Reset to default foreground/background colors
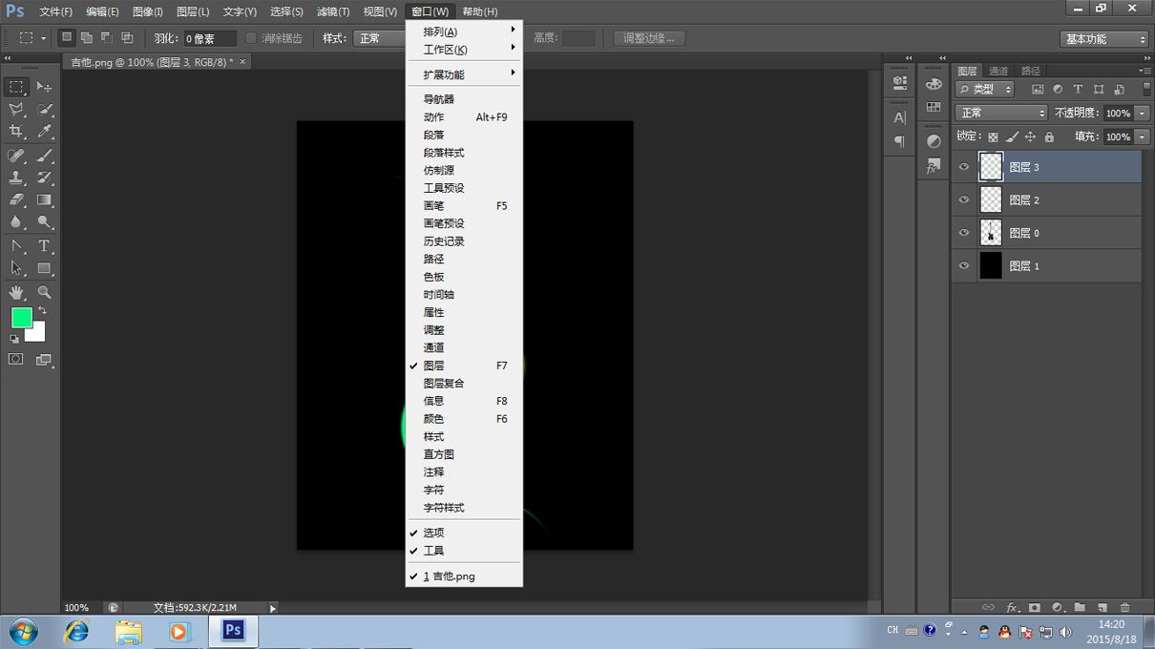This screenshot has height=649, width=1155. pyautogui.click(x=14, y=338)
